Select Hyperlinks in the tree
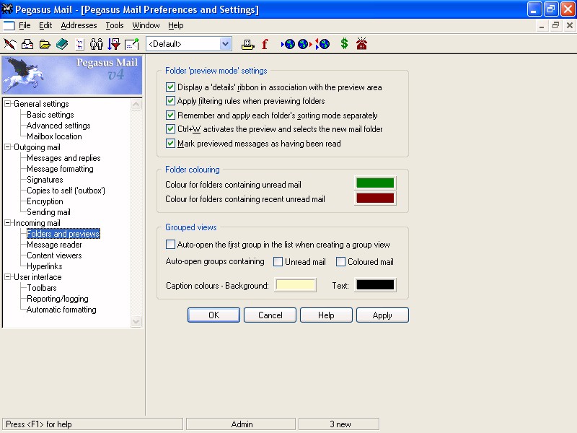577x433 pixels. (45, 266)
